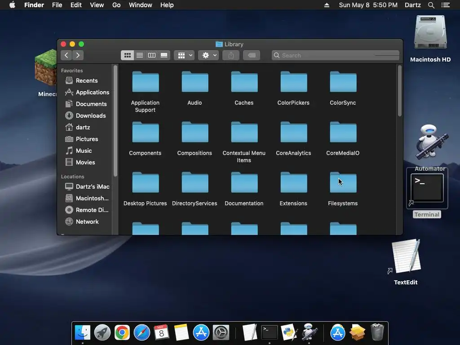Open the Help menu
The image size is (460, 345).
point(167,5)
